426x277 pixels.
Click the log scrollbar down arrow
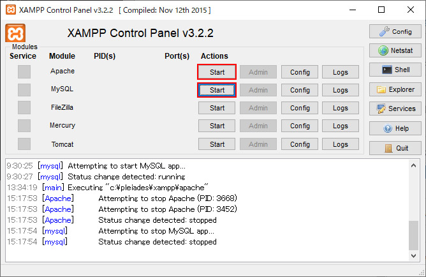point(413,255)
